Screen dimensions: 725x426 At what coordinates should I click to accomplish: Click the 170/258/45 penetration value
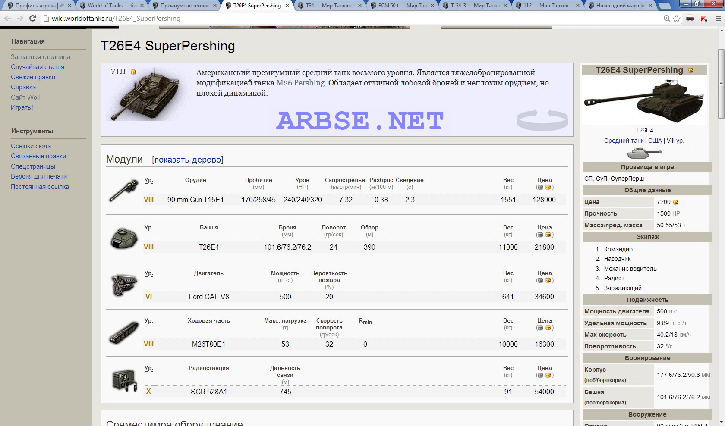click(x=258, y=200)
